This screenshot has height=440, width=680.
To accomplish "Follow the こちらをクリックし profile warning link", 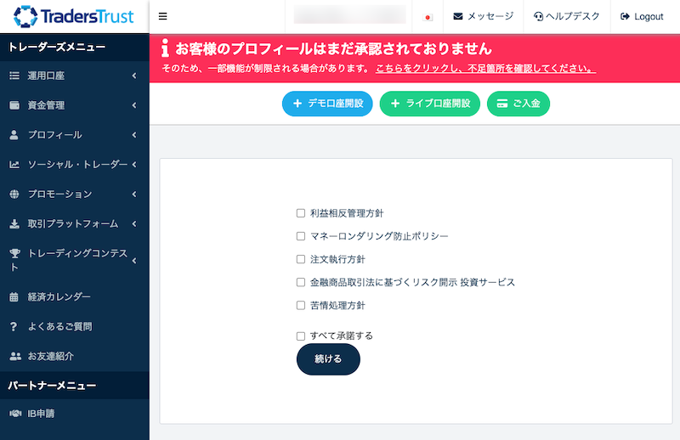I will pos(484,67).
